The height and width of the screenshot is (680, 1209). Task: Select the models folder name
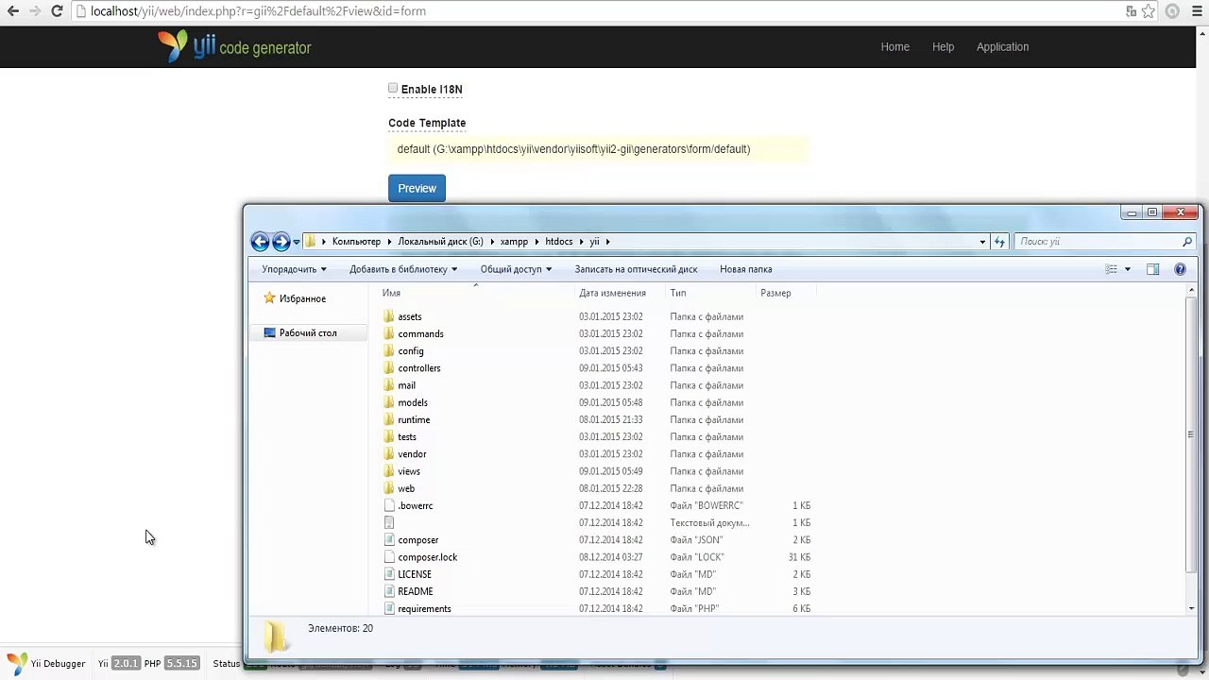point(413,402)
